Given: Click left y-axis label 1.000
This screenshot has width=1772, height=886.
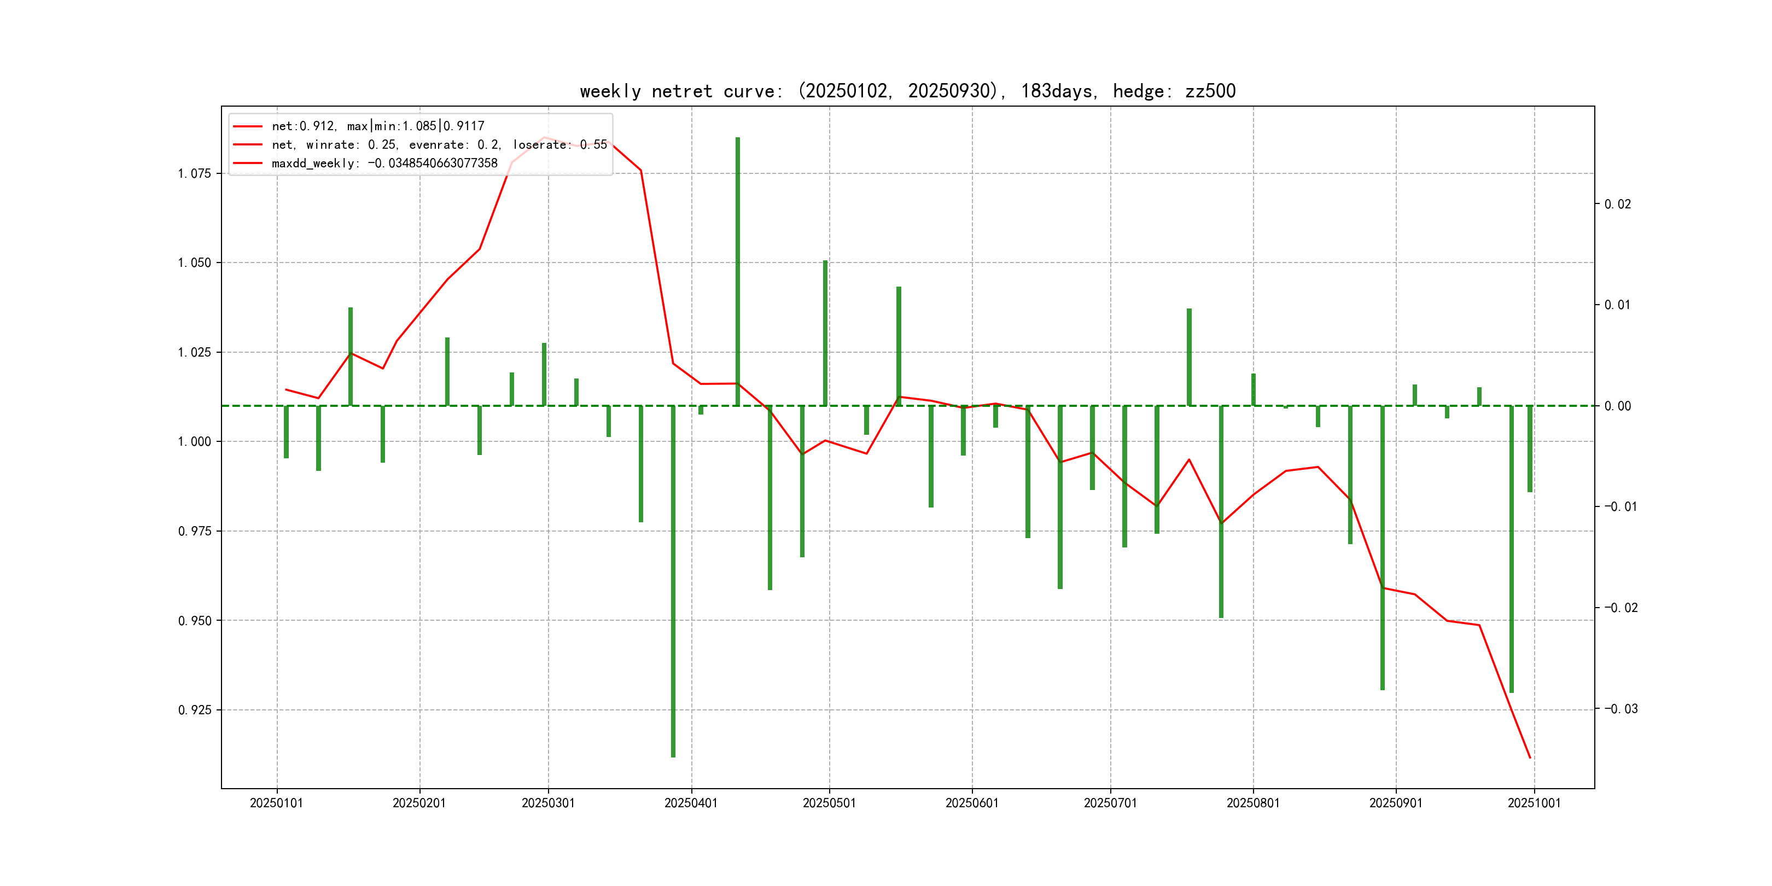Looking at the screenshot, I should click(194, 441).
